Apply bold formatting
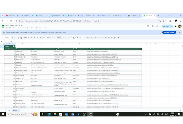The width and height of the screenshot is (183, 124). point(65,38)
